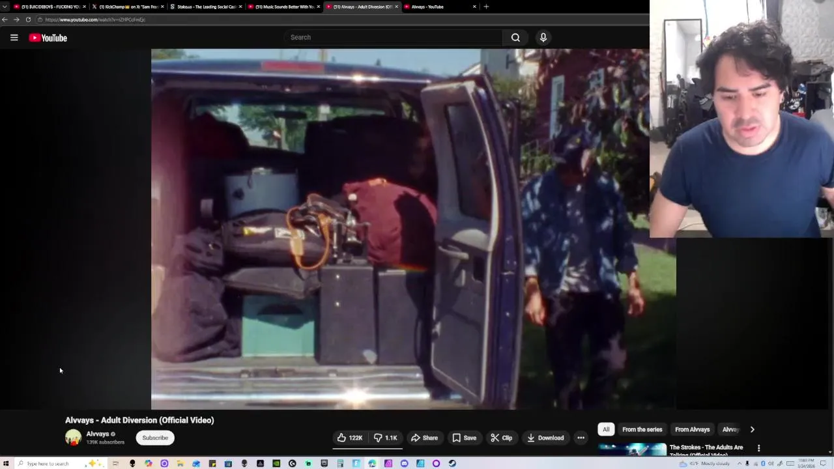Click the taskbar Type here to search box

coord(60,463)
